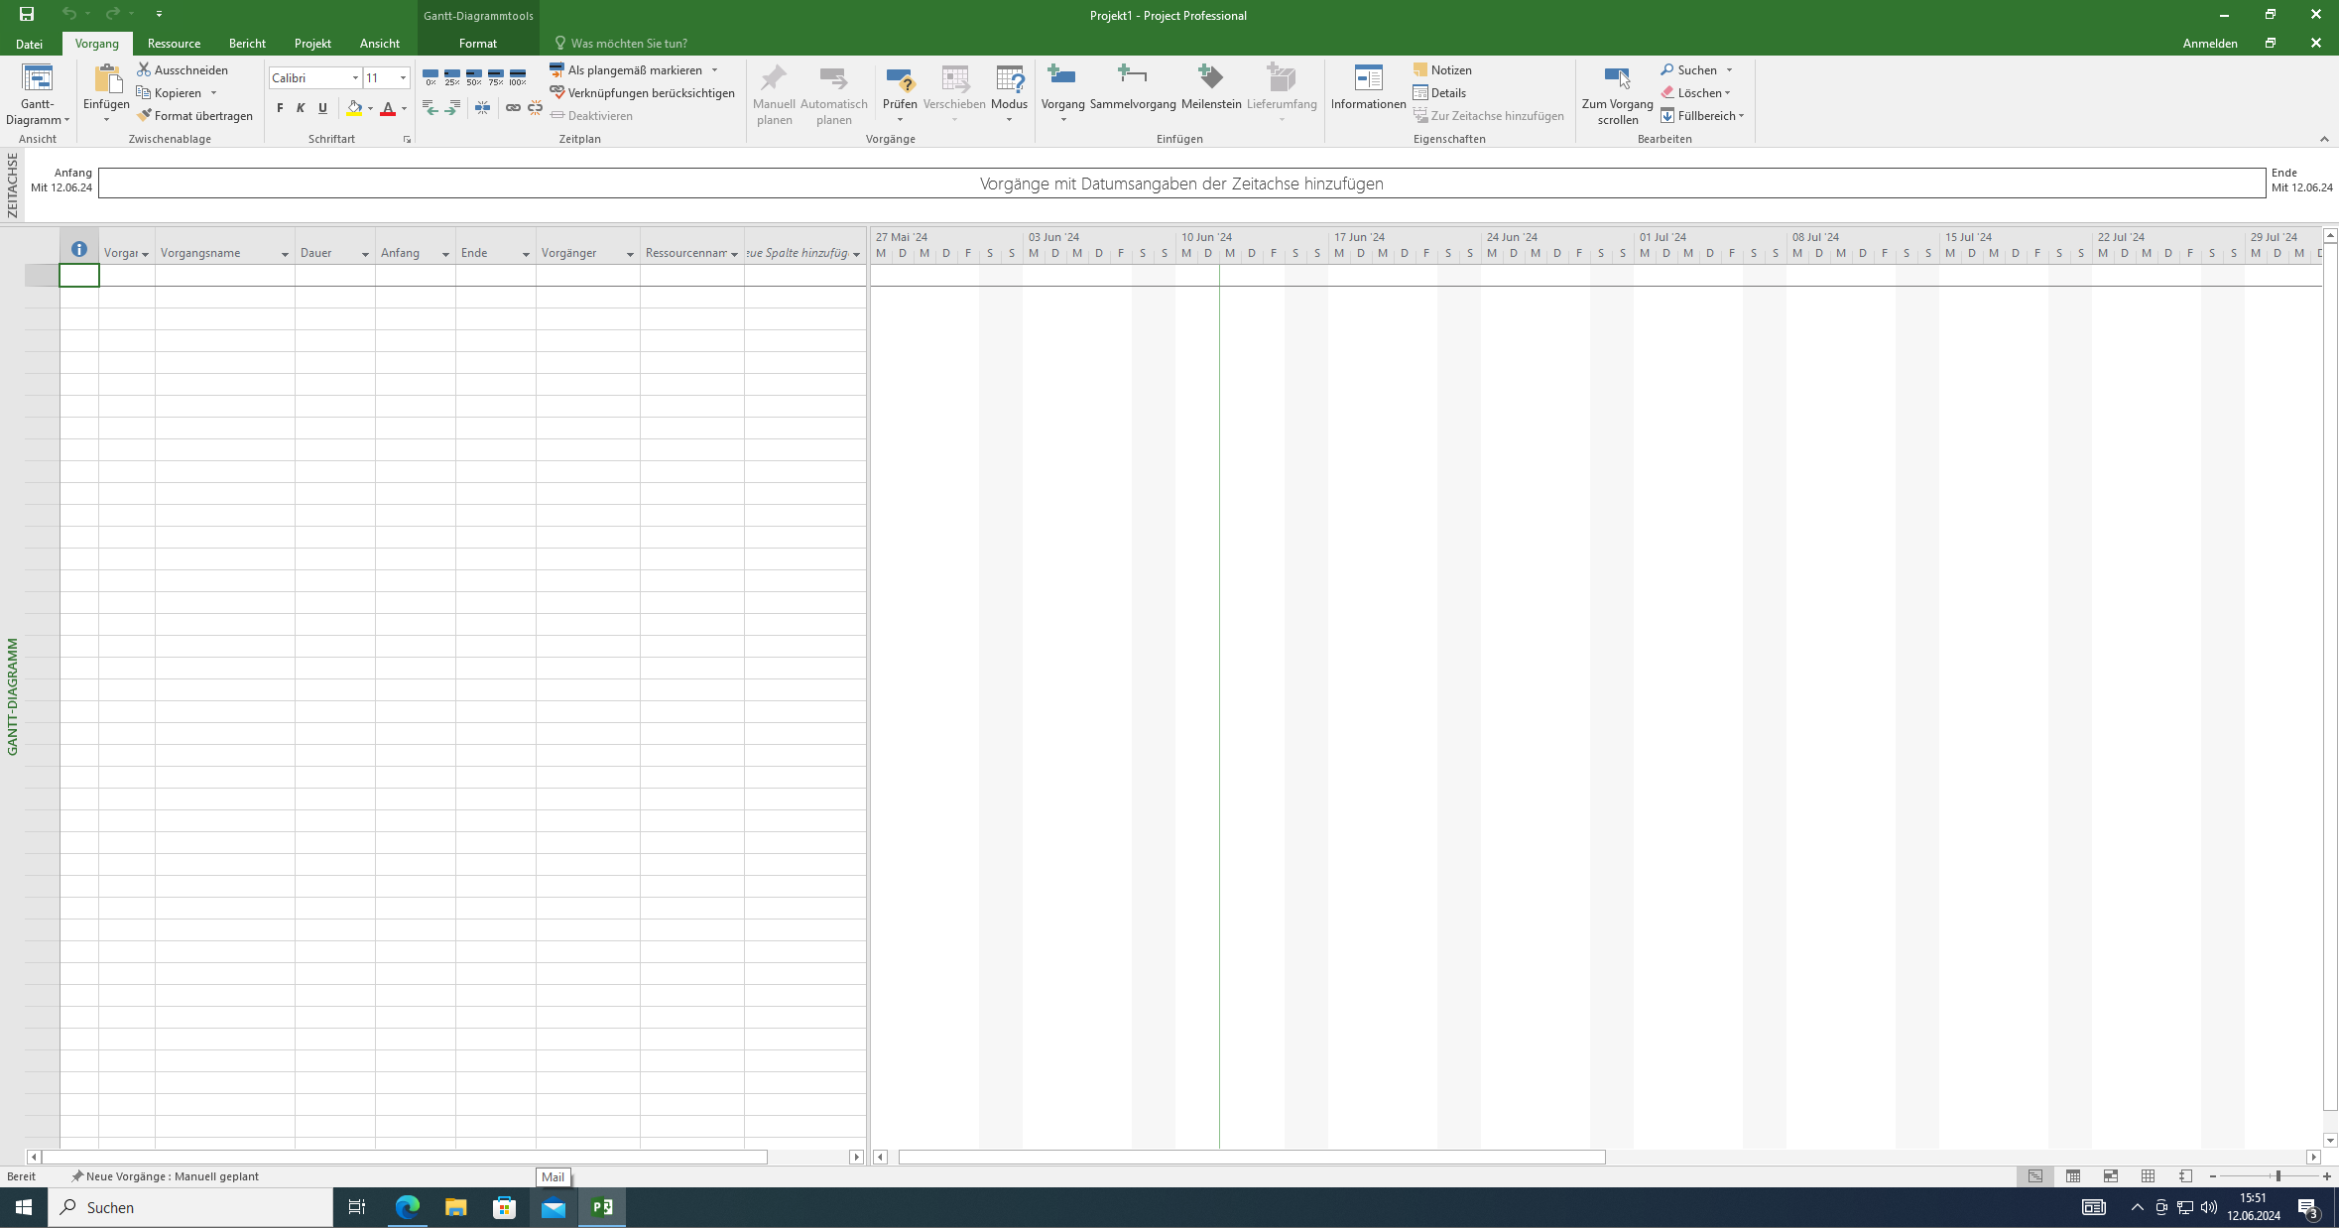
Task: Mark selected task 75% complete
Action: click(496, 77)
